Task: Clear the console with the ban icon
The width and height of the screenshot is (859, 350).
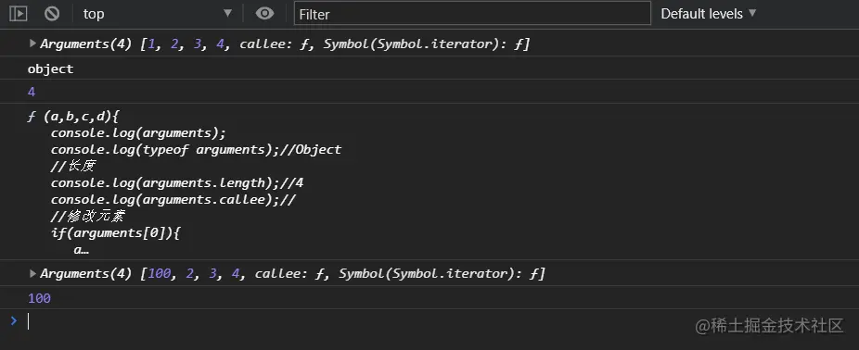Action: coord(52,14)
